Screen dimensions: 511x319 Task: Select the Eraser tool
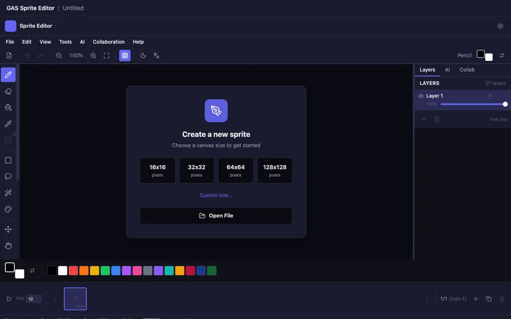tap(8, 92)
